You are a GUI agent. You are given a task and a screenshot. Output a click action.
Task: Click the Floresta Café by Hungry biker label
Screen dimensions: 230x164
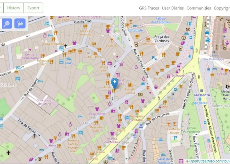73,146
